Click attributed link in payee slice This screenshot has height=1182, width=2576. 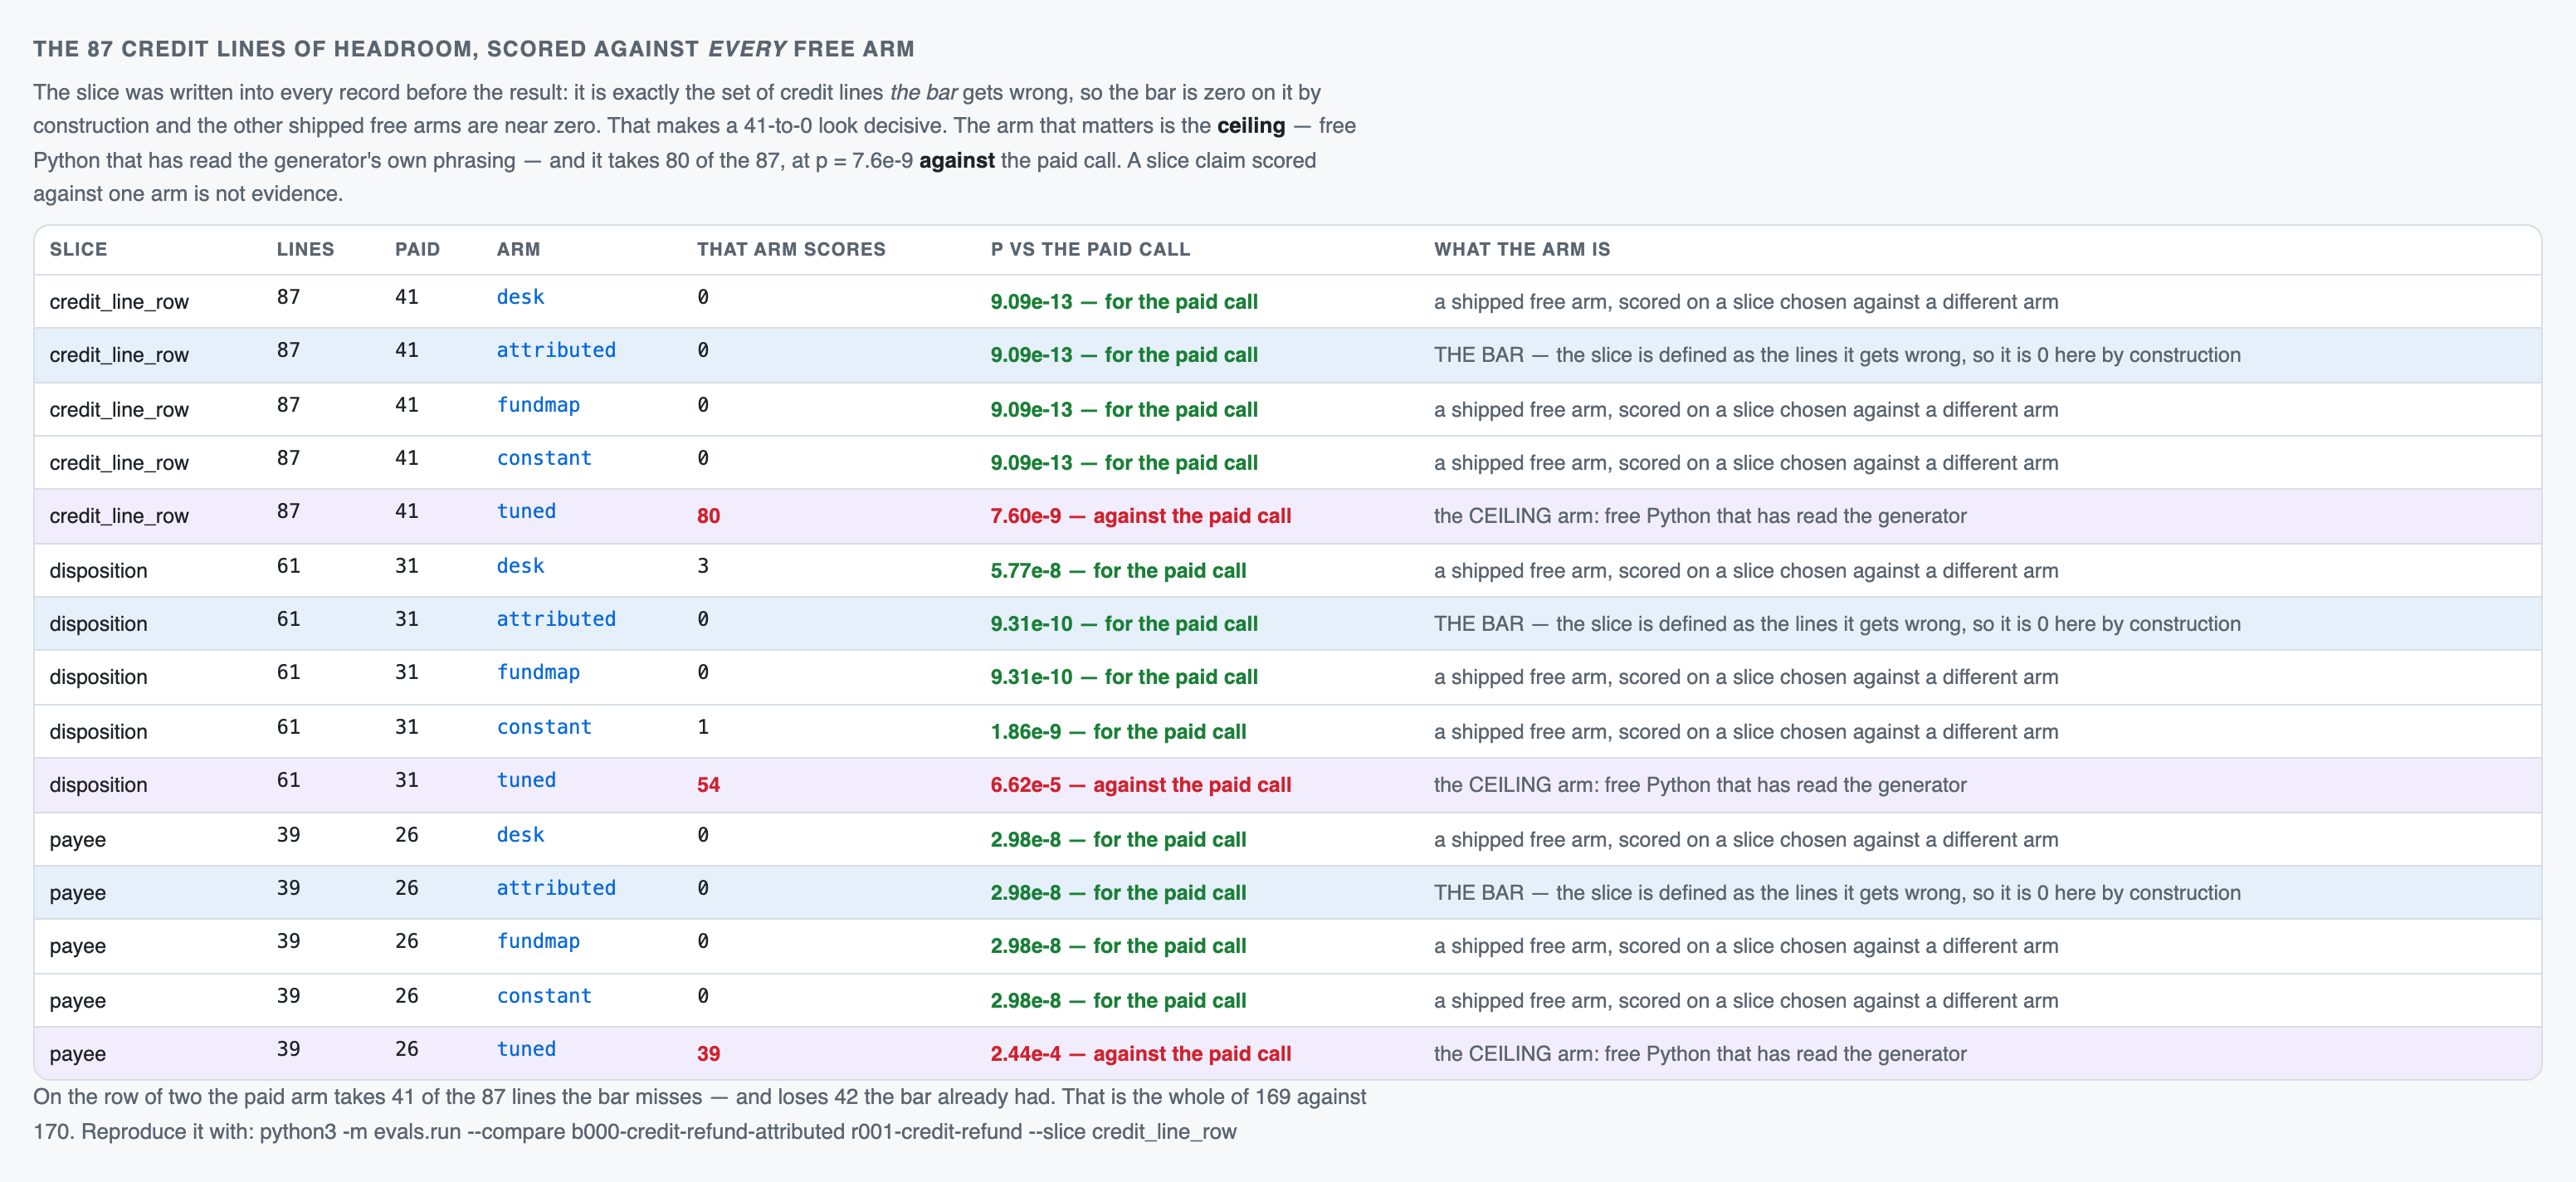[556, 888]
